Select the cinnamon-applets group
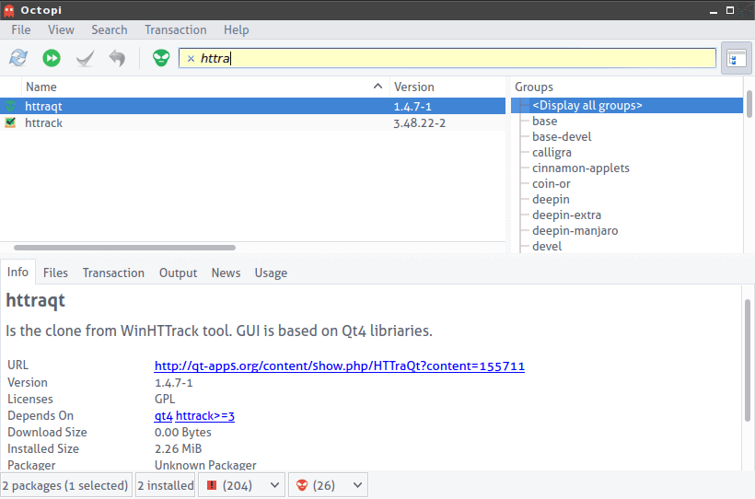755x499 pixels. coord(581,168)
